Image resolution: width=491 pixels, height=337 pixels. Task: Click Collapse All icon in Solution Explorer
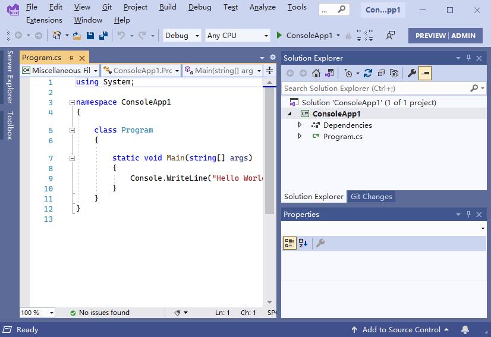click(x=380, y=73)
